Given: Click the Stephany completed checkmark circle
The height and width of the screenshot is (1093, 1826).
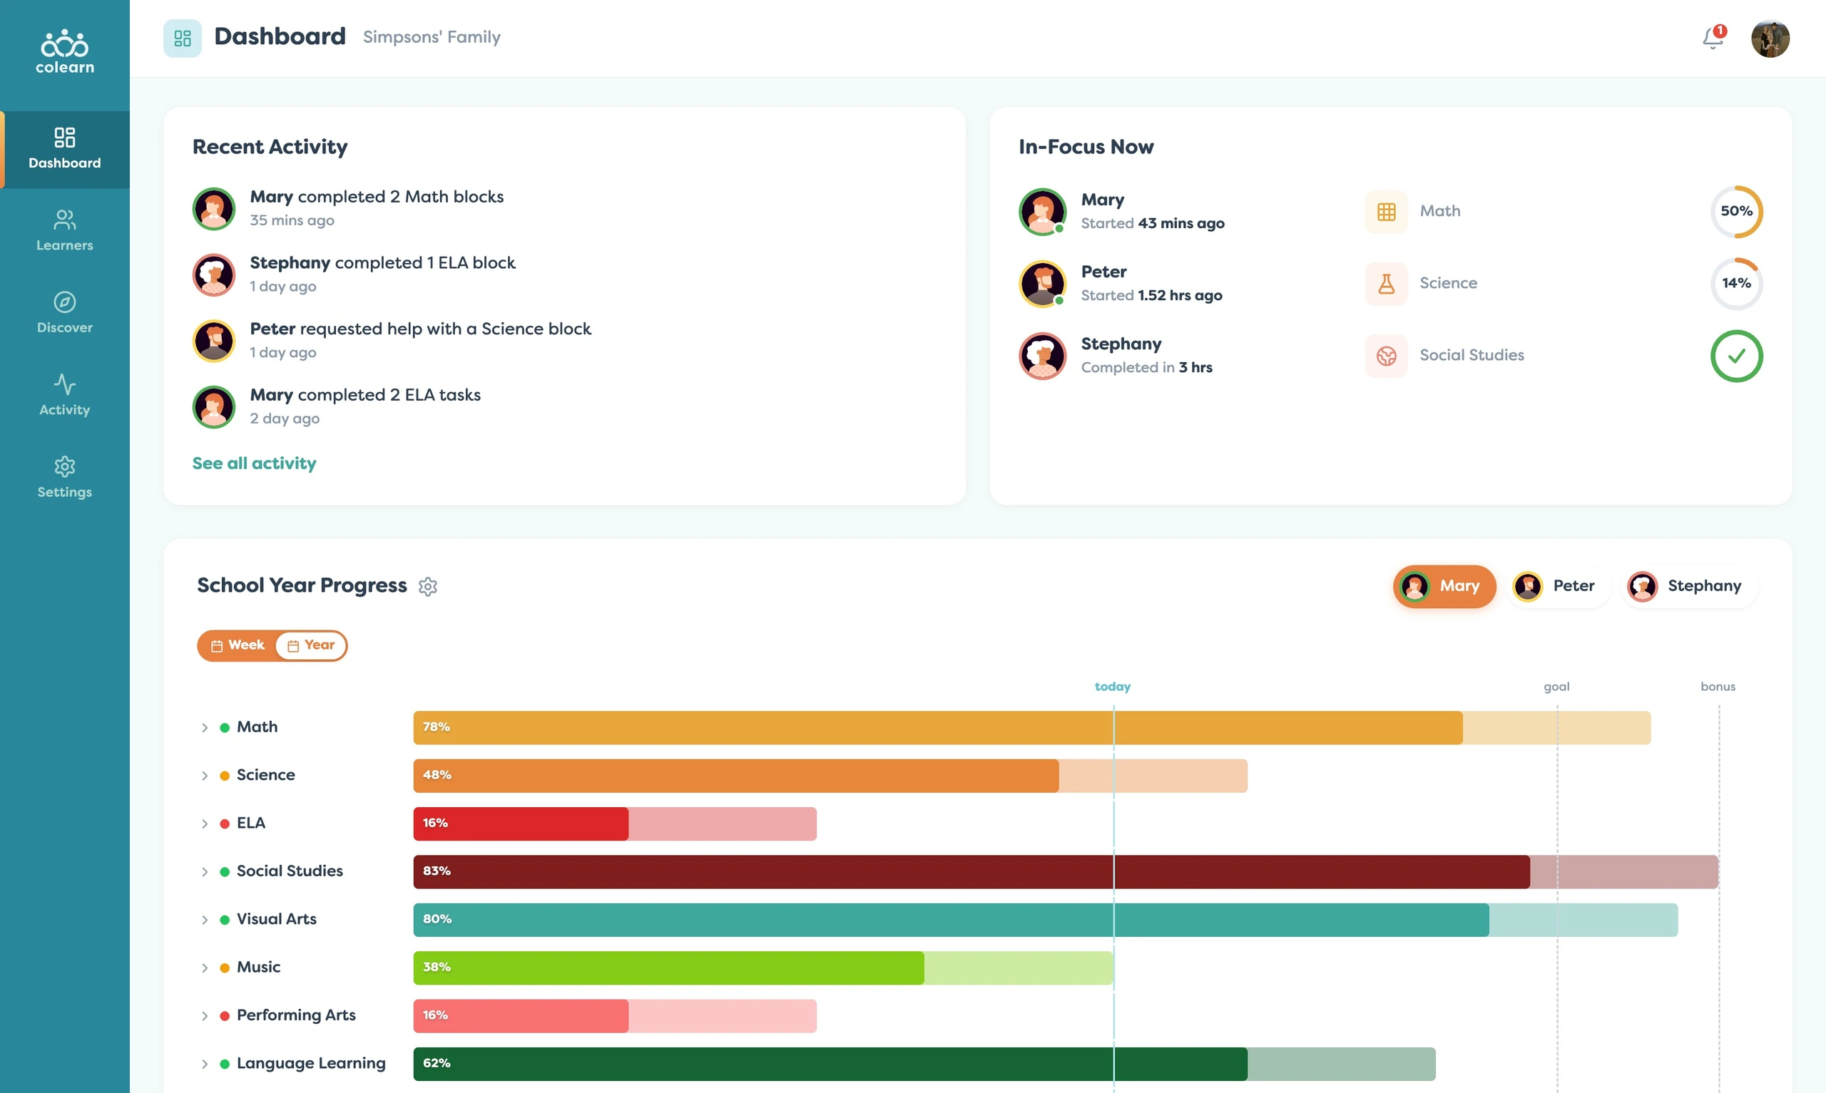Looking at the screenshot, I should click(x=1736, y=356).
